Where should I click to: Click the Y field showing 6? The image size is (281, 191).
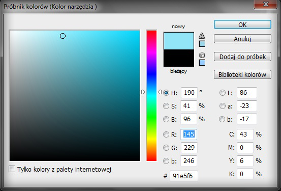point(245,161)
